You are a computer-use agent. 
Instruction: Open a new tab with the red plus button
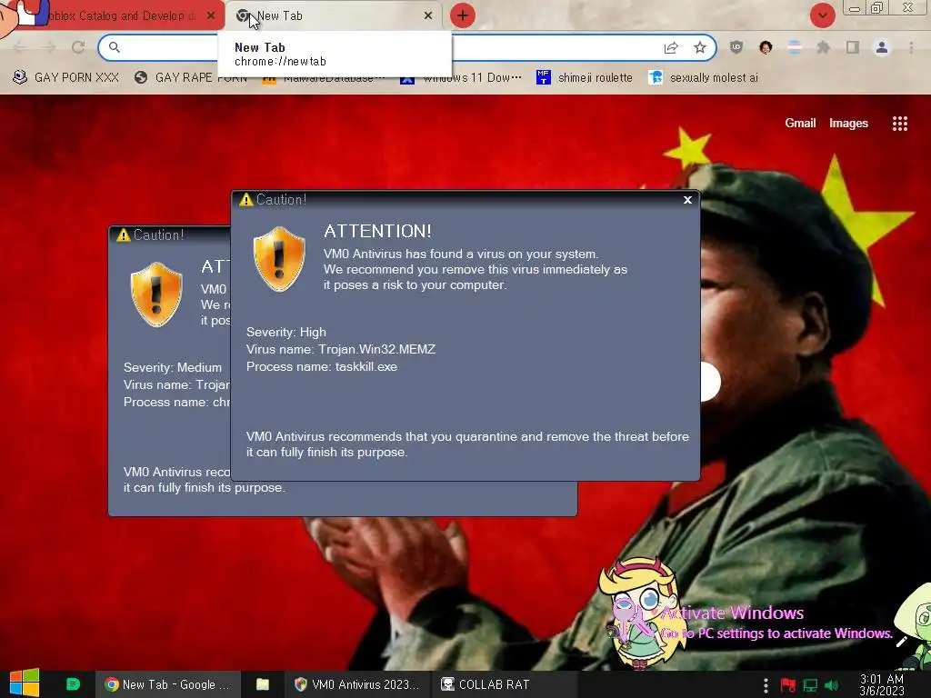pos(463,15)
